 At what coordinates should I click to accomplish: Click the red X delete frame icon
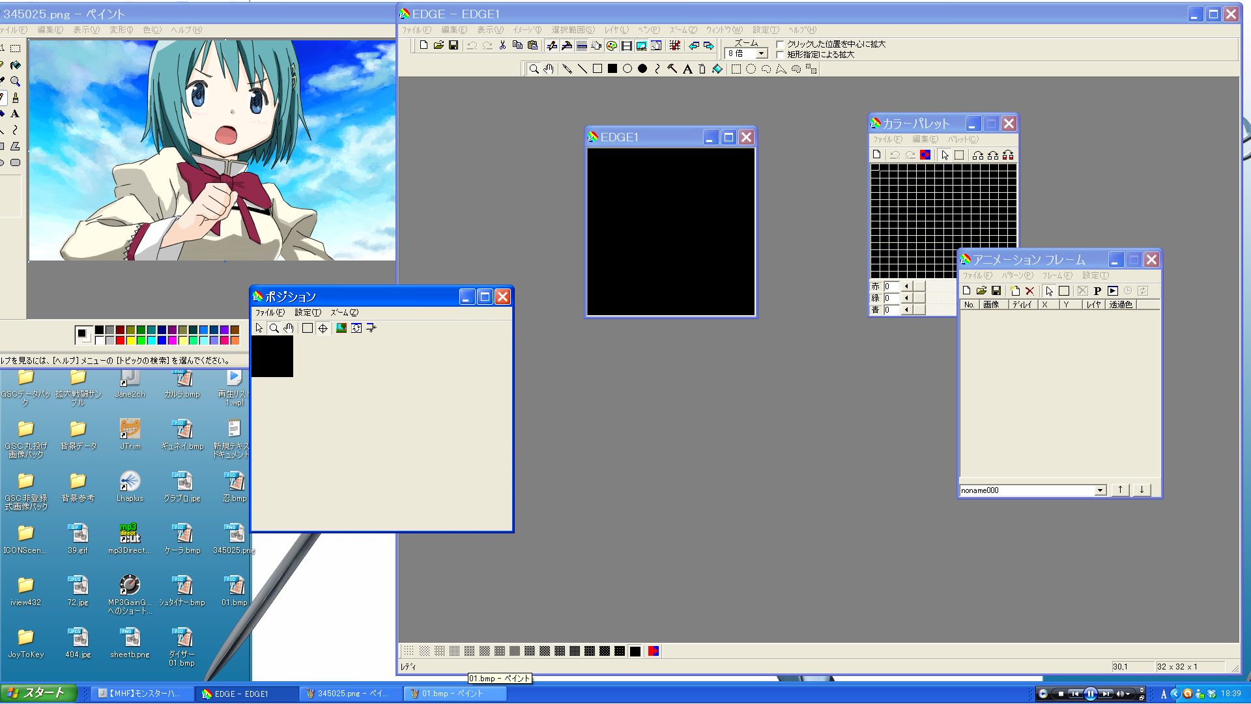[x=1030, y=291]
